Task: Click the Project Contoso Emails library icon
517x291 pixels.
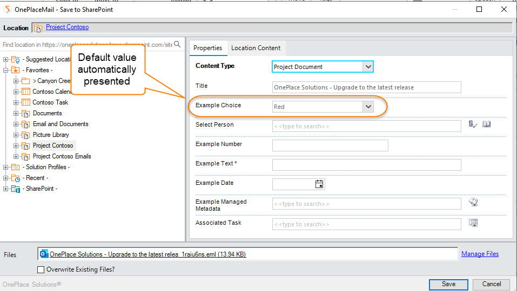Action: (x=26, y=156)
